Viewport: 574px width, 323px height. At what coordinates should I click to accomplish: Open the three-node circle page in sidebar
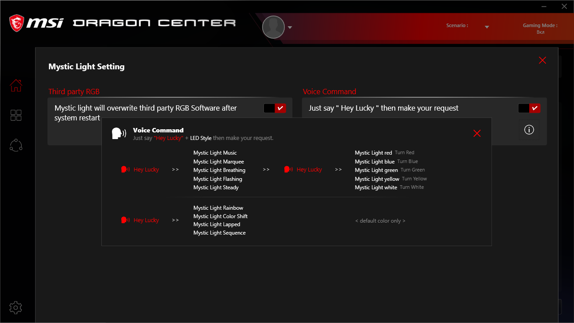pyautogui.click(x=16, y=145)
